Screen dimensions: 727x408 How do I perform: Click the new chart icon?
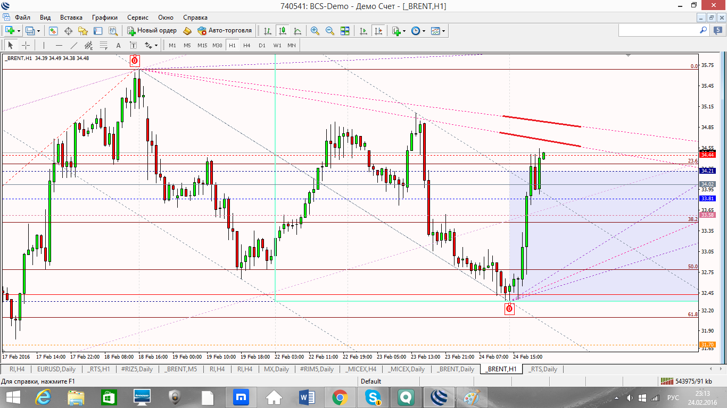[x=10, y=31]
